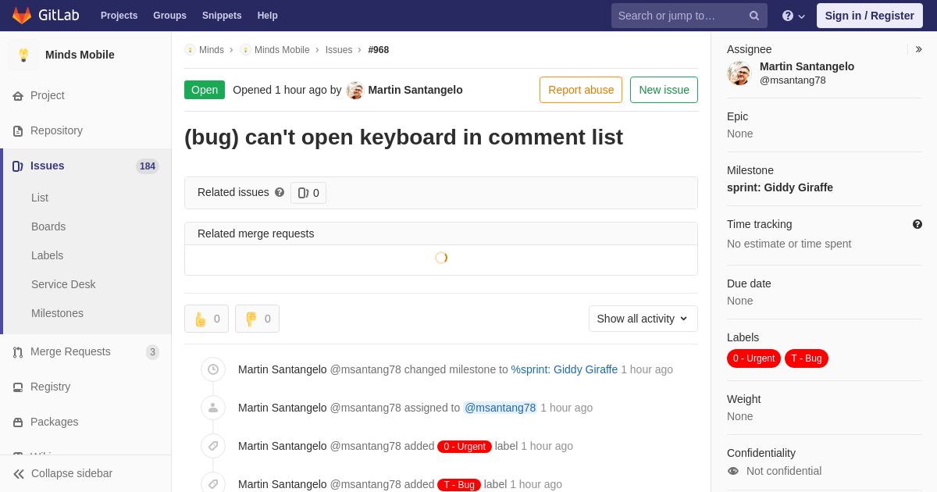Image resolution: width=937 pixels, height=492 pixels.
Task: Open the Help menu item
Action: [268, 16]
